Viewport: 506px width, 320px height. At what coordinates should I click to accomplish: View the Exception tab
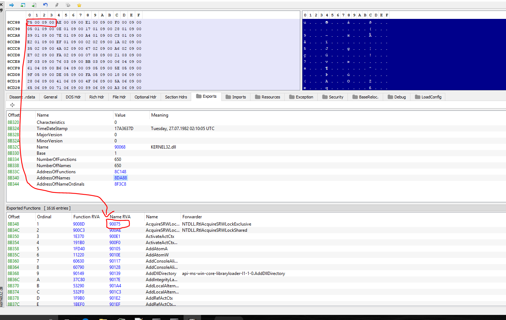tap(301, 97)
